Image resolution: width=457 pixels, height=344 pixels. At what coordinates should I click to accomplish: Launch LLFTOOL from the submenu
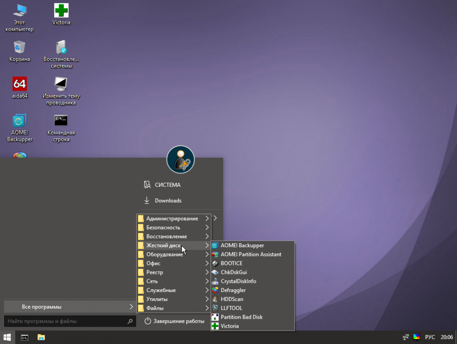(x=252, y=308)
